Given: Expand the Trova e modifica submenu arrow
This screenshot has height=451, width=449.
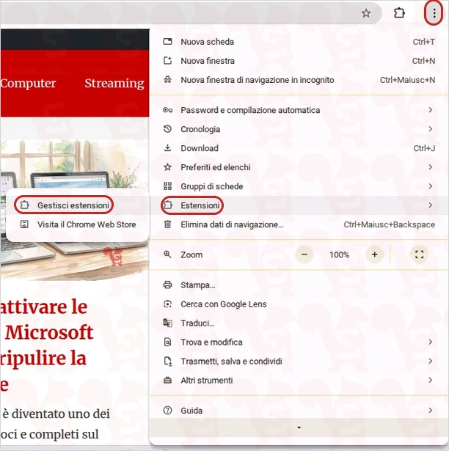Looking at the screenshot, I should pyautogui.click(x=430, y=342).
